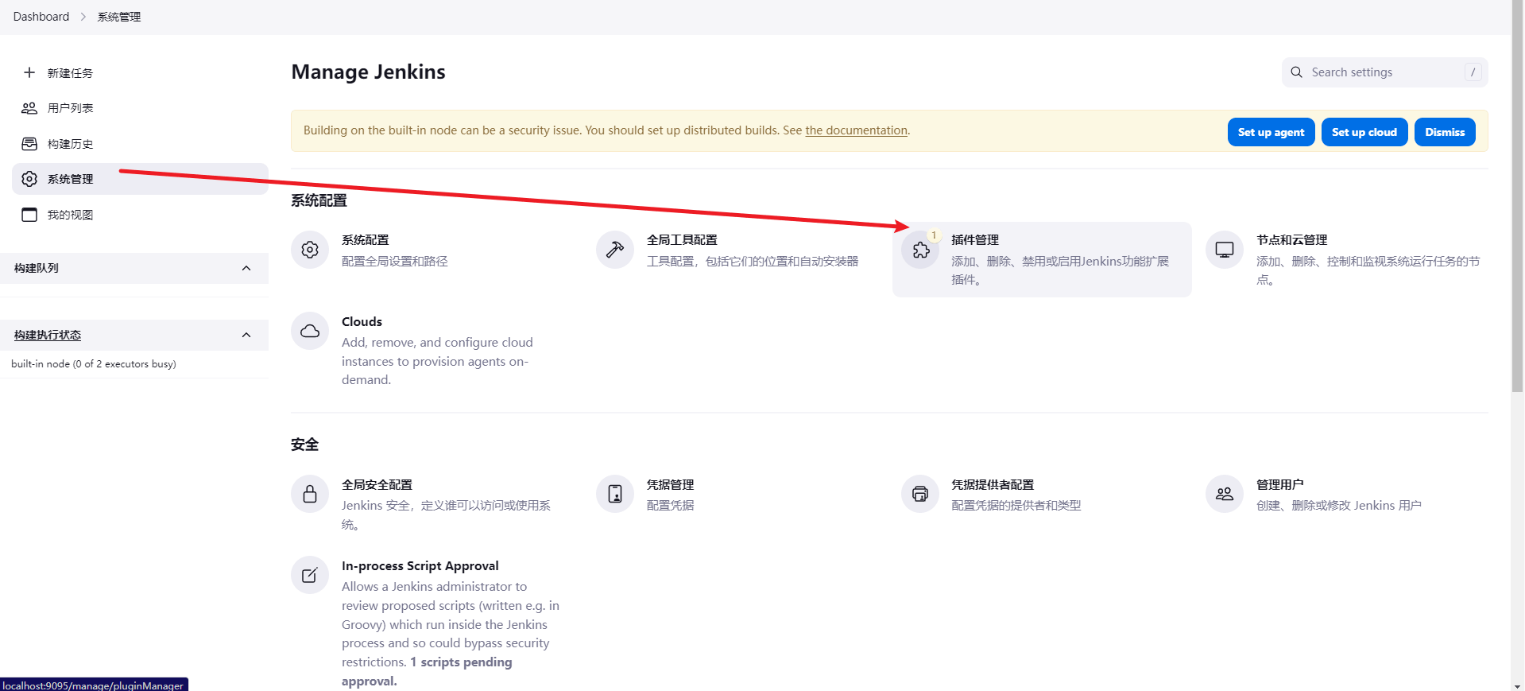Click the '1 scripts pending approval.' text
Image resolution: width=1525 pixels, height=691 pixels.
(x=428, y=672)
